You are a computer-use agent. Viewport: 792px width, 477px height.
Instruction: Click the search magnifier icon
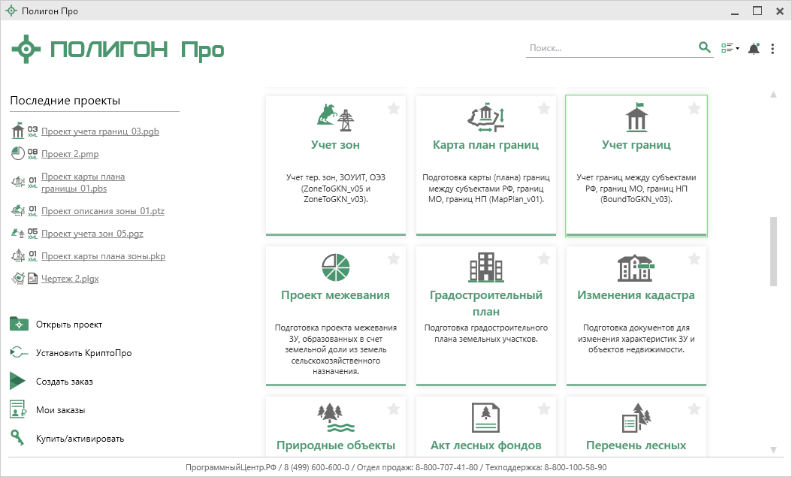[704, 47]
